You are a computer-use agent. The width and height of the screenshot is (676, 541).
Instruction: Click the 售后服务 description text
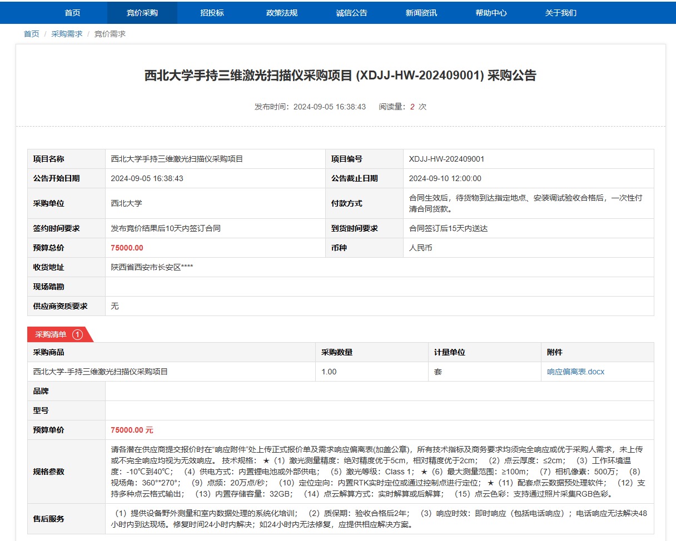pyautogui.click(x=378, y=519)
